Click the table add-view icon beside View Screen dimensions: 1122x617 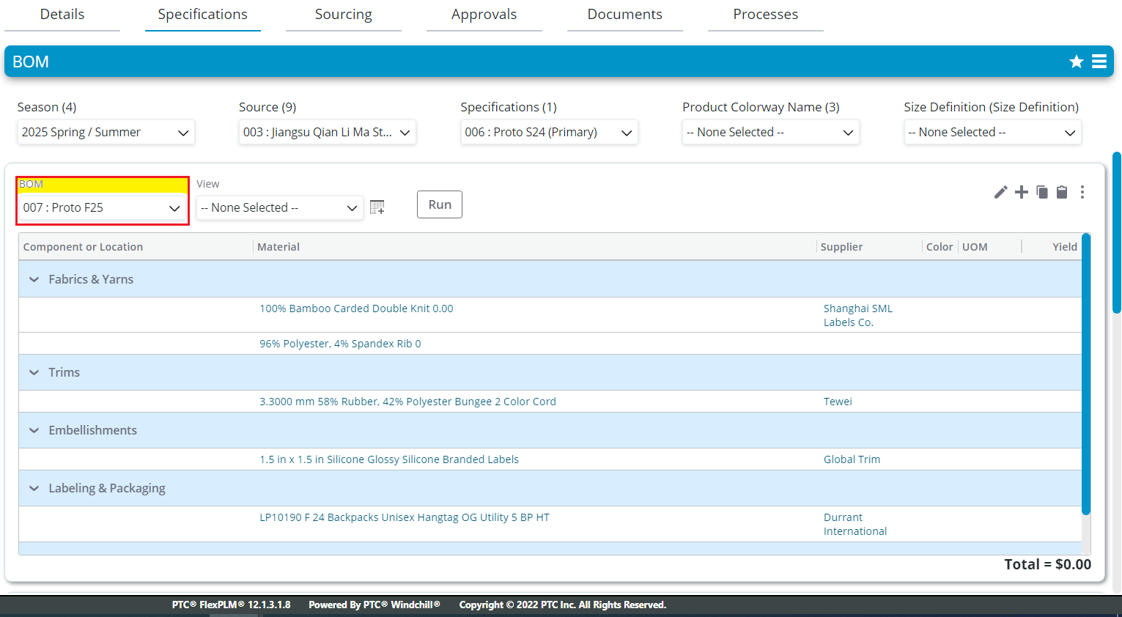377,207
